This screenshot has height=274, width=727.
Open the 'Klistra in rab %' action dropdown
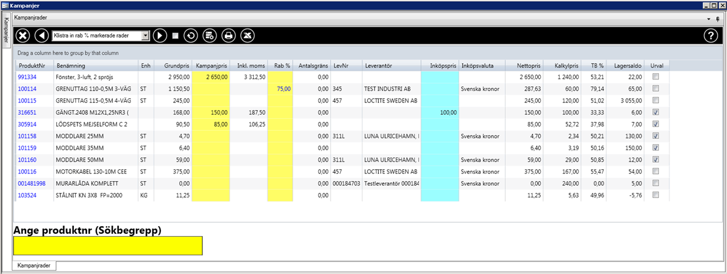[x=146, y=36]
